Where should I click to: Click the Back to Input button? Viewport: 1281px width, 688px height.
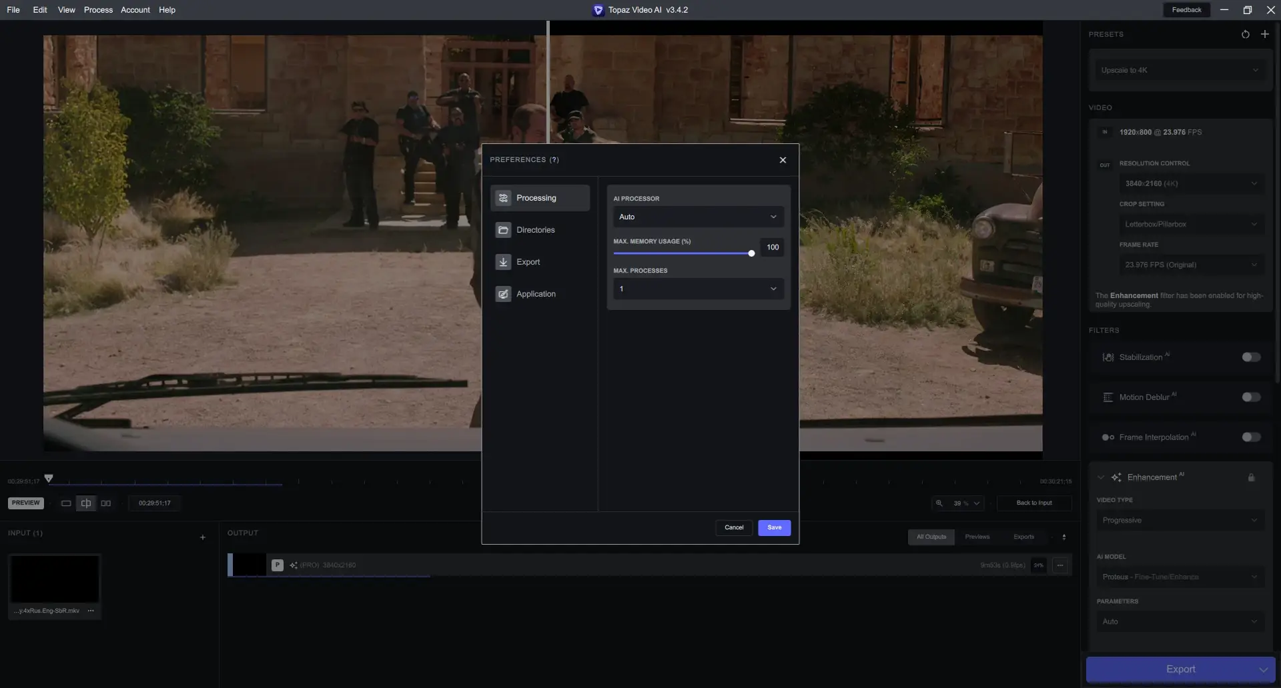[1034, 503]
